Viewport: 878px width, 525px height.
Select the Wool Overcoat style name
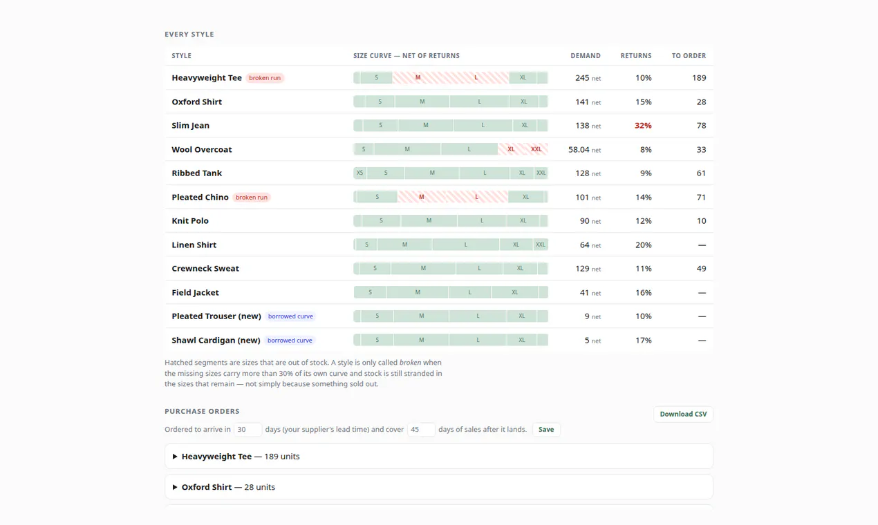click(x=202, y=150)
